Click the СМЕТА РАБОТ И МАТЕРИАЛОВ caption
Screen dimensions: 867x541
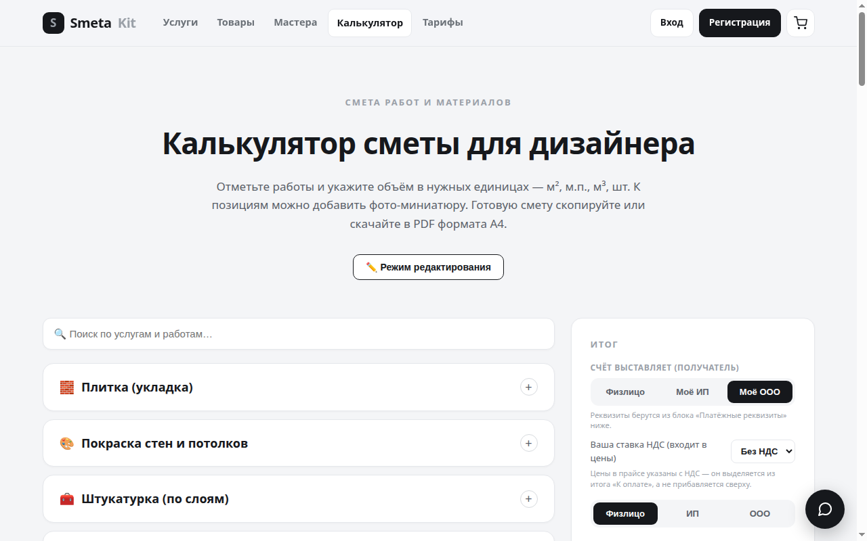point(428,103)
